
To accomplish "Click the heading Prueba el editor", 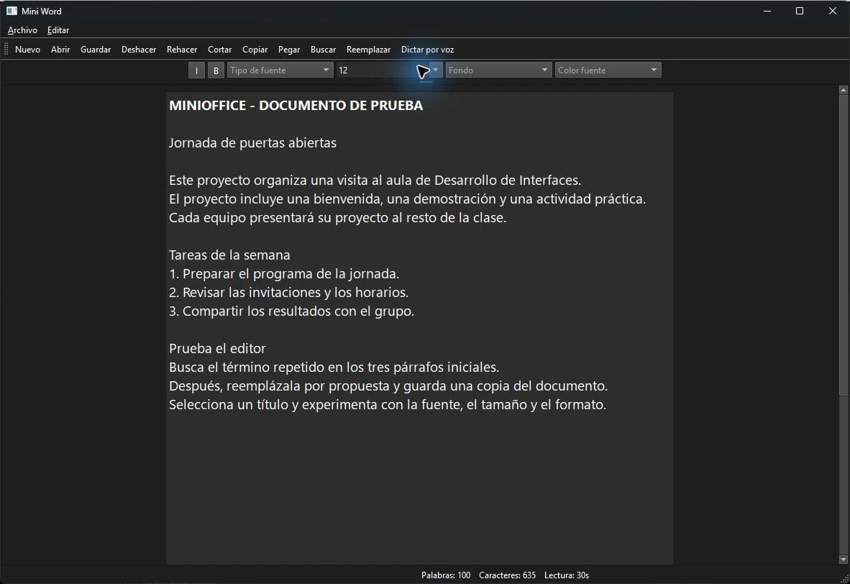I will pyautogui.click(x=217, y=349).
